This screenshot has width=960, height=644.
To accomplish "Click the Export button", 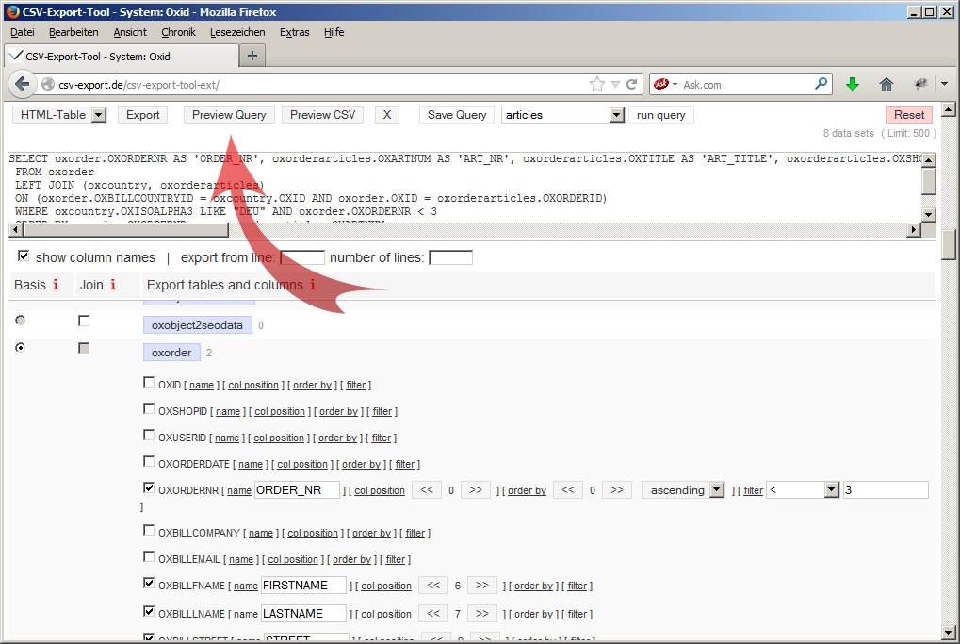I will 142,115.
